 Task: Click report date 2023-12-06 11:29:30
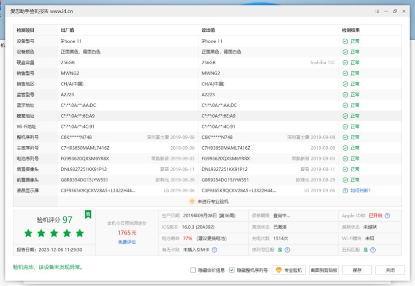tap(60, 250)
